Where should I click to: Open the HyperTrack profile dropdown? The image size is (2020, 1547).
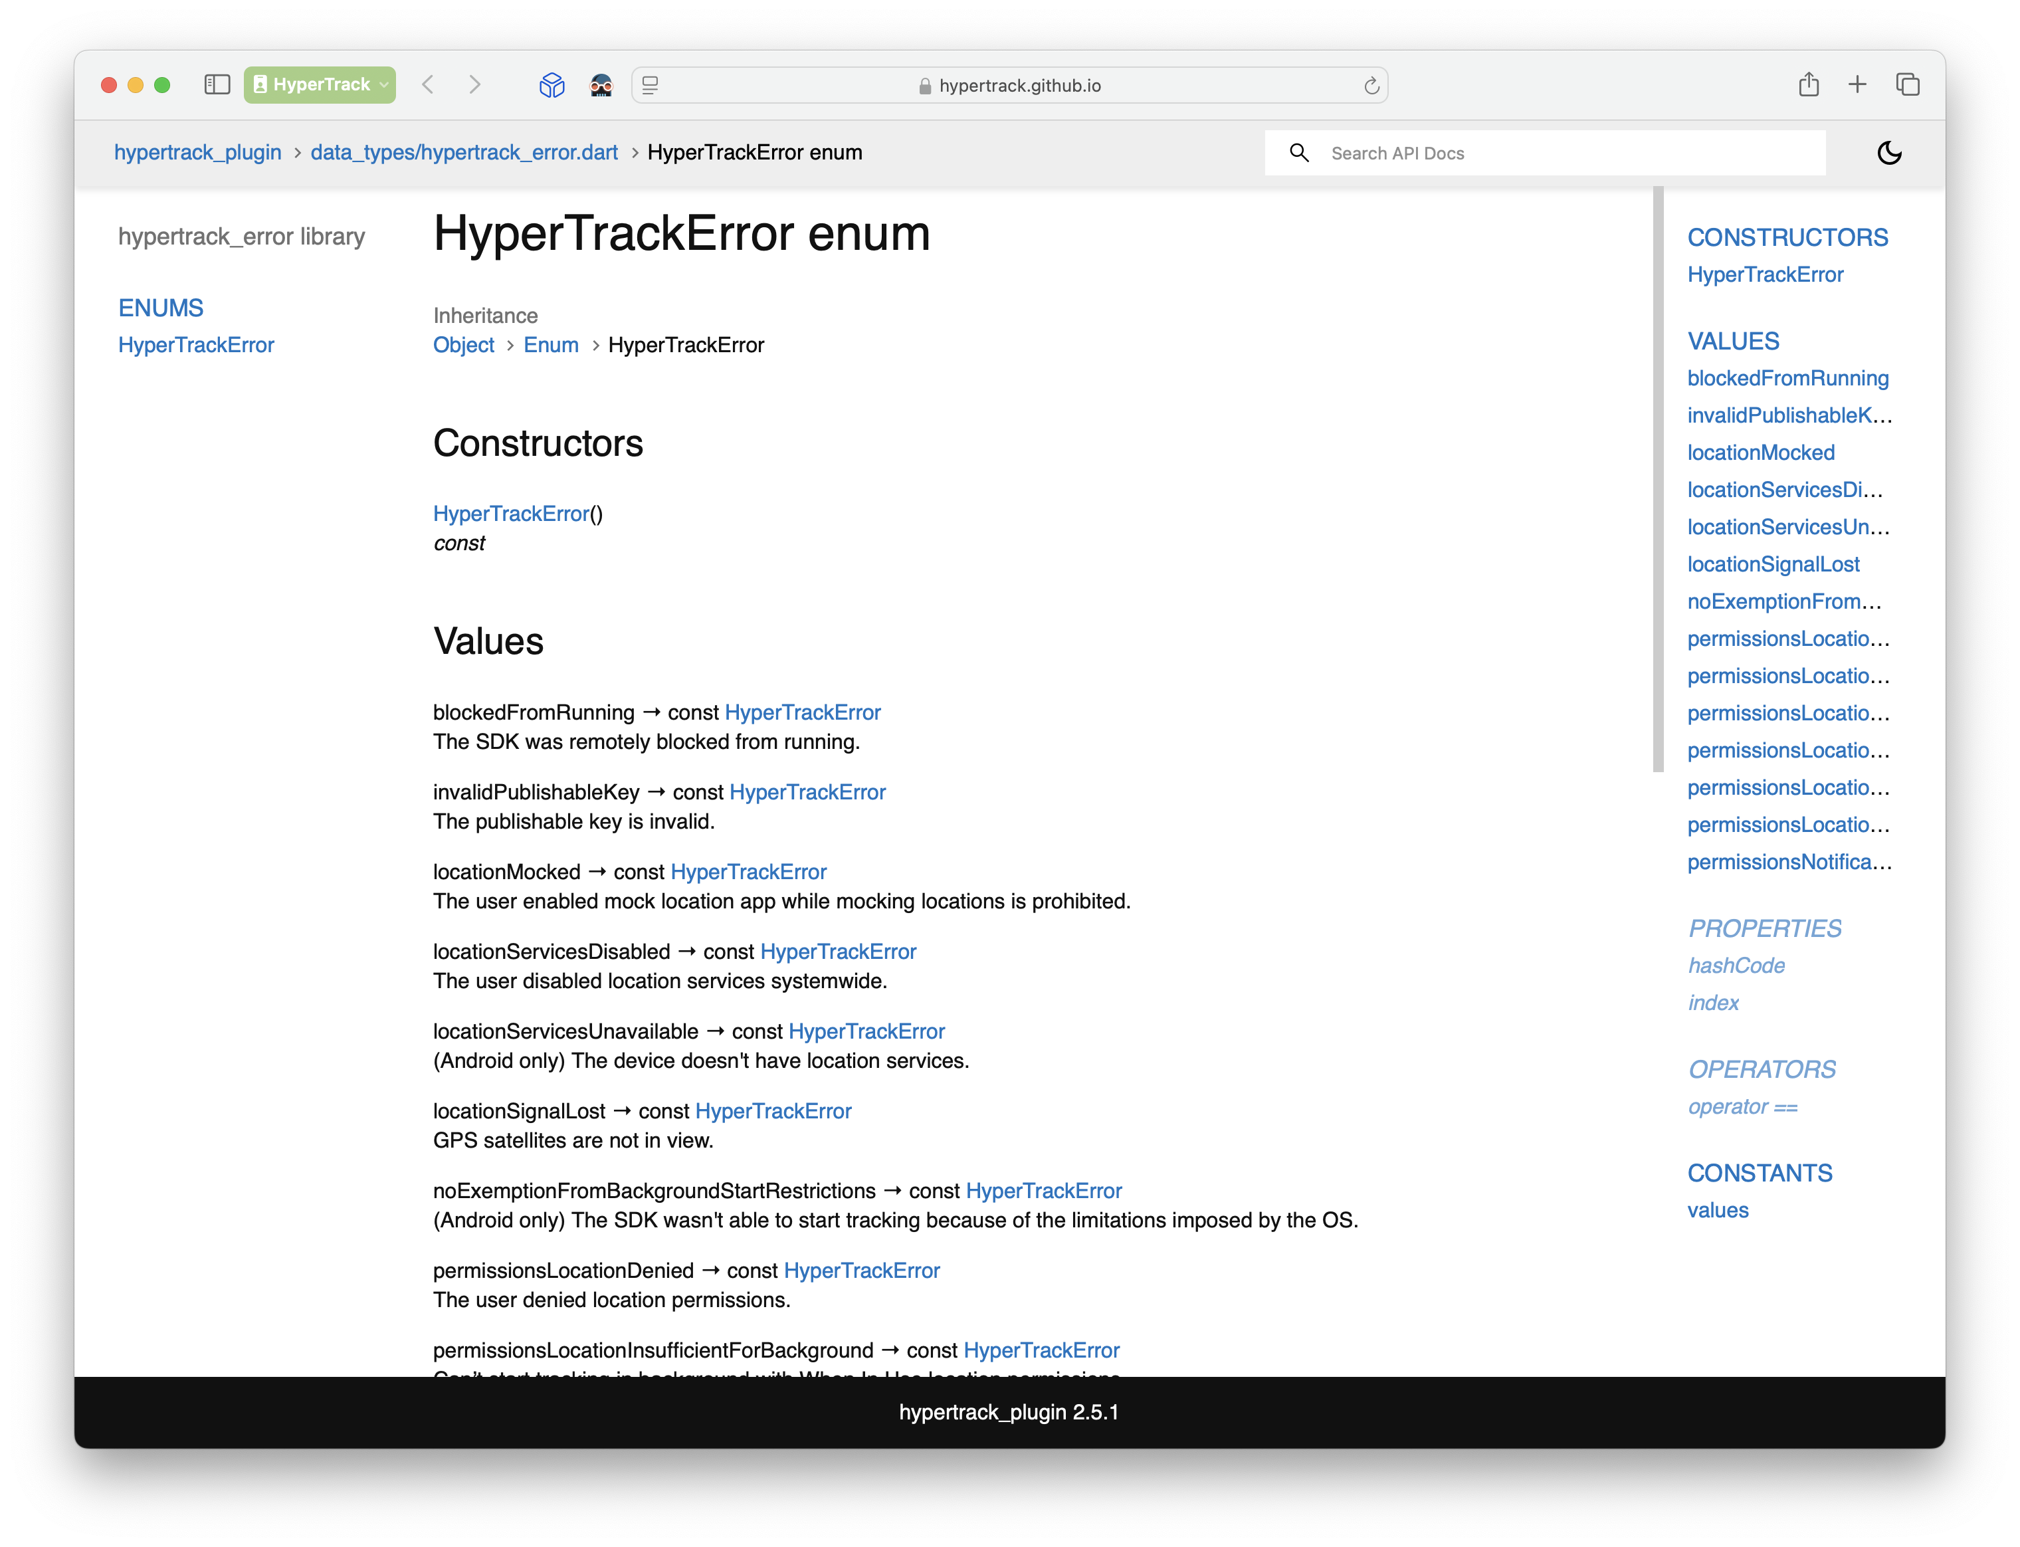point(320,84)
